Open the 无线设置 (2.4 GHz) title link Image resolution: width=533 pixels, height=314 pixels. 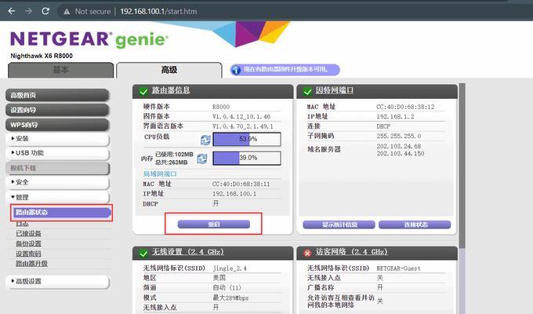coord(187,252)
